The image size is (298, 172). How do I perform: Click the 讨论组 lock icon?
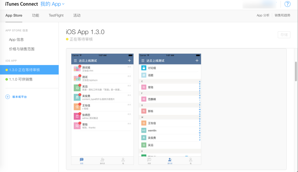point(144,68)
